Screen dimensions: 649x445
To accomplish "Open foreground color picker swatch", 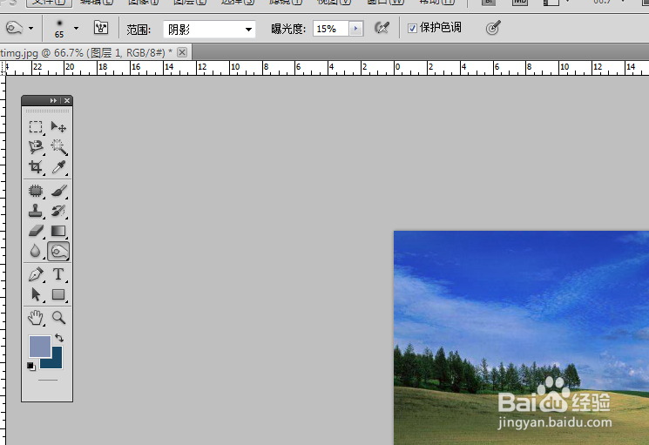I will tap(40, 347).
